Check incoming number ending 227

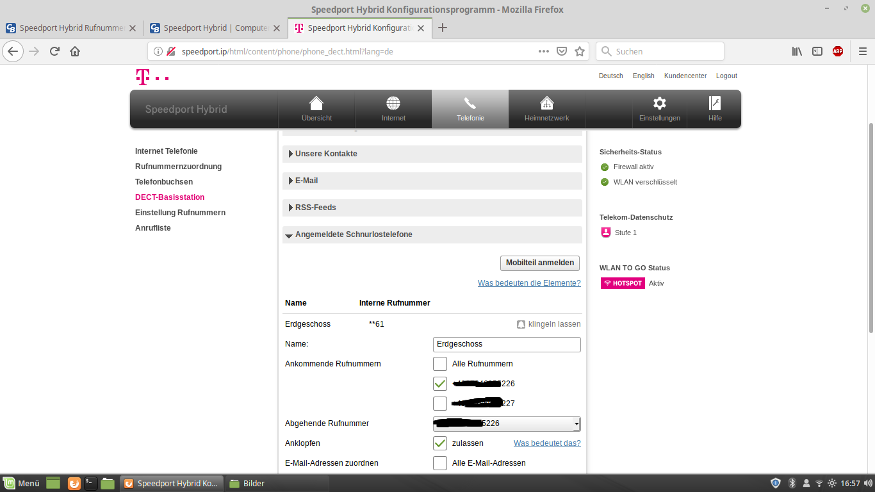click(439, 404)
